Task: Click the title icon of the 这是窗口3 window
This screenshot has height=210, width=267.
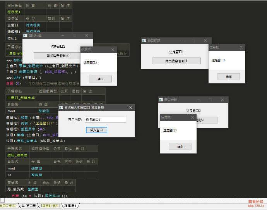Action: tap(161, 100)
